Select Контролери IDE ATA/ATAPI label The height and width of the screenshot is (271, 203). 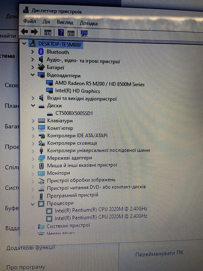[x=77, y=135]
